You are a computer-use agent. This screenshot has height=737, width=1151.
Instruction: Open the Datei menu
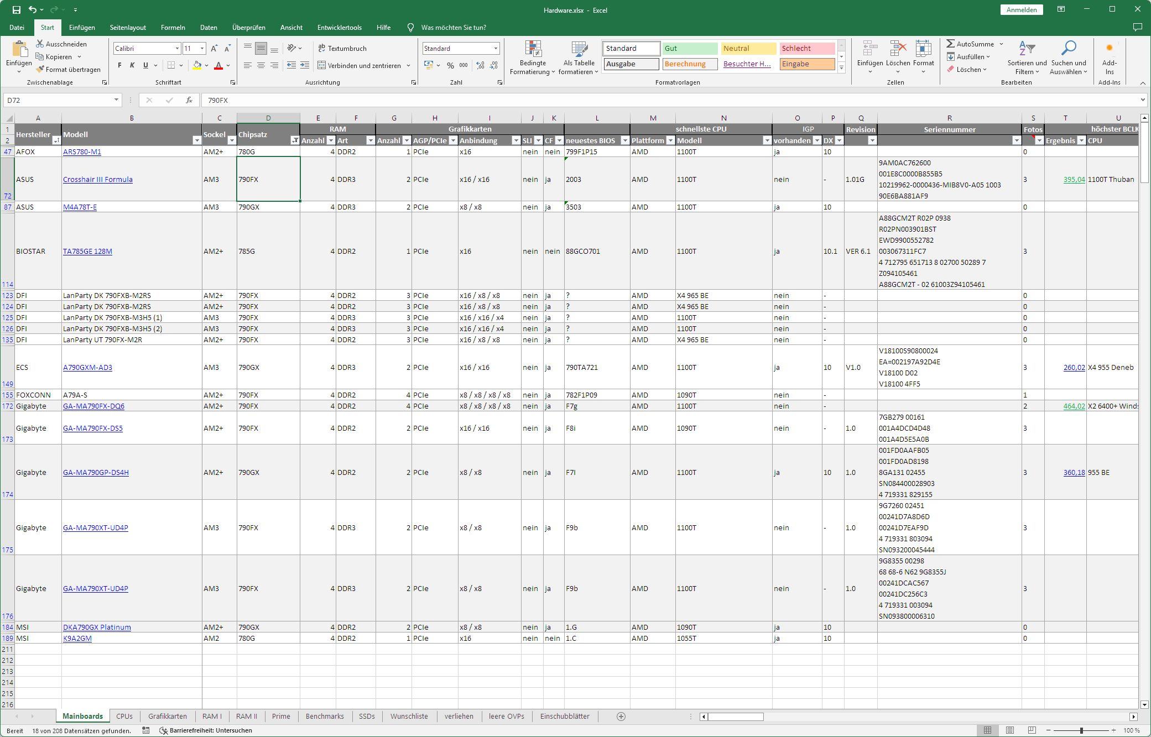click(17, 27)
